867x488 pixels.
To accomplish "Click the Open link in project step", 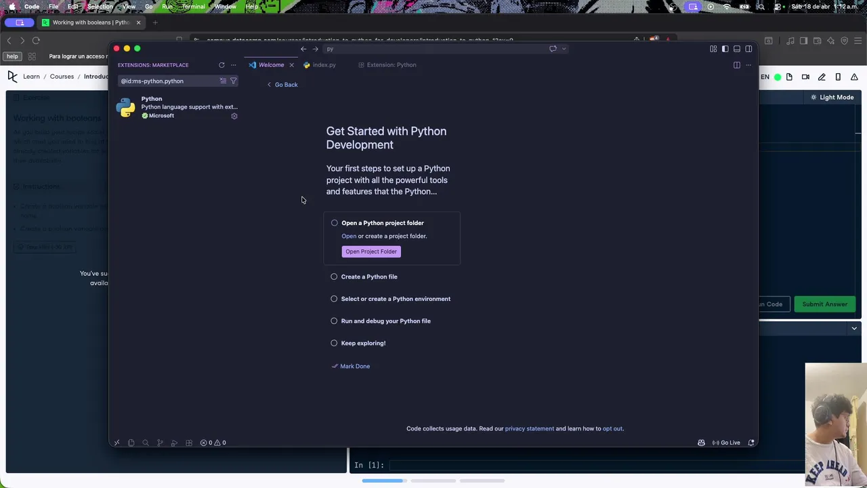I will point(349,236).
